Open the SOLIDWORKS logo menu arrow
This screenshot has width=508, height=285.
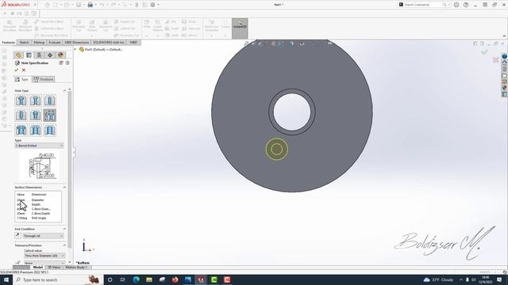tap(35, 5)
